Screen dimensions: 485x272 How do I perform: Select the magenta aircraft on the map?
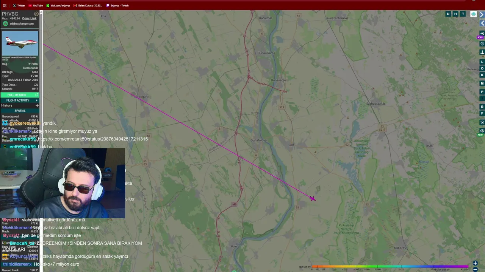tap(312, 198)
